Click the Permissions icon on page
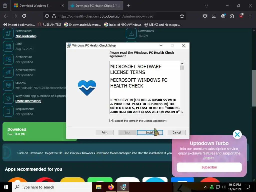The image size is (256, 192). [x=8, y=33]
